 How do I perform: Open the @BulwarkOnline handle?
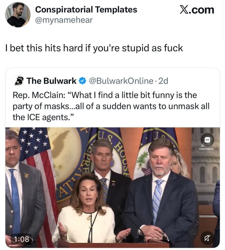[121, 81]
